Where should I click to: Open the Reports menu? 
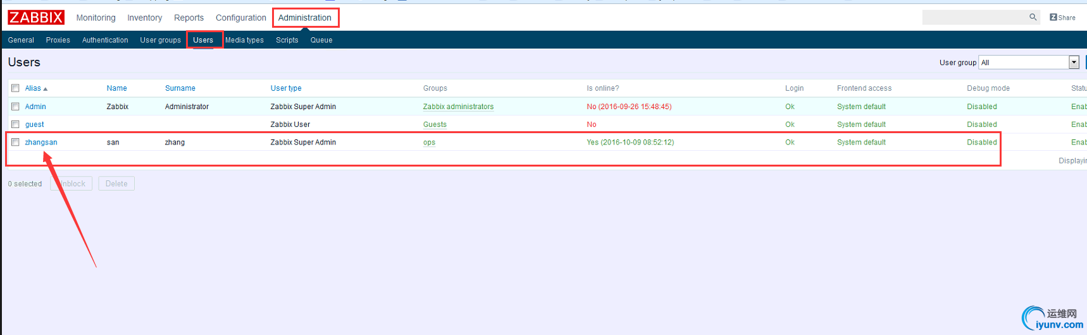[189, 18]
